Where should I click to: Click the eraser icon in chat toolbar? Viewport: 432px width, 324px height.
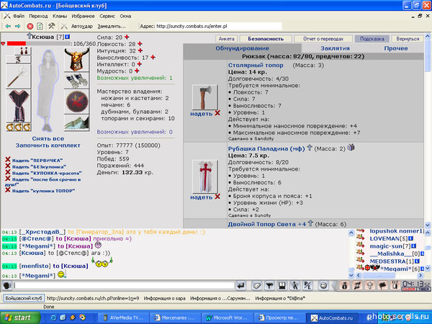pos(256,286)
